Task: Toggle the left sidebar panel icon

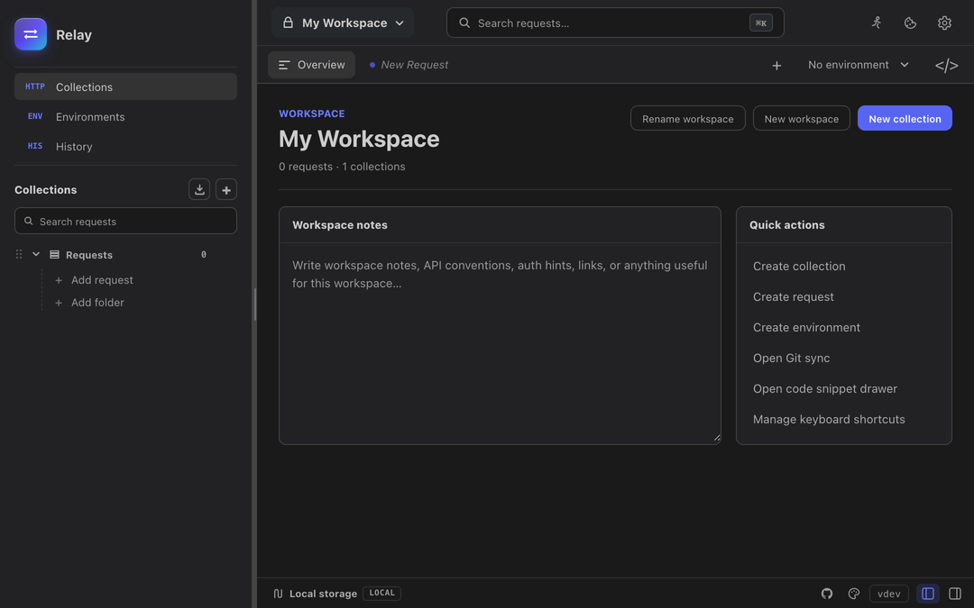Action: pyautogui.click(x=927, y=594)
